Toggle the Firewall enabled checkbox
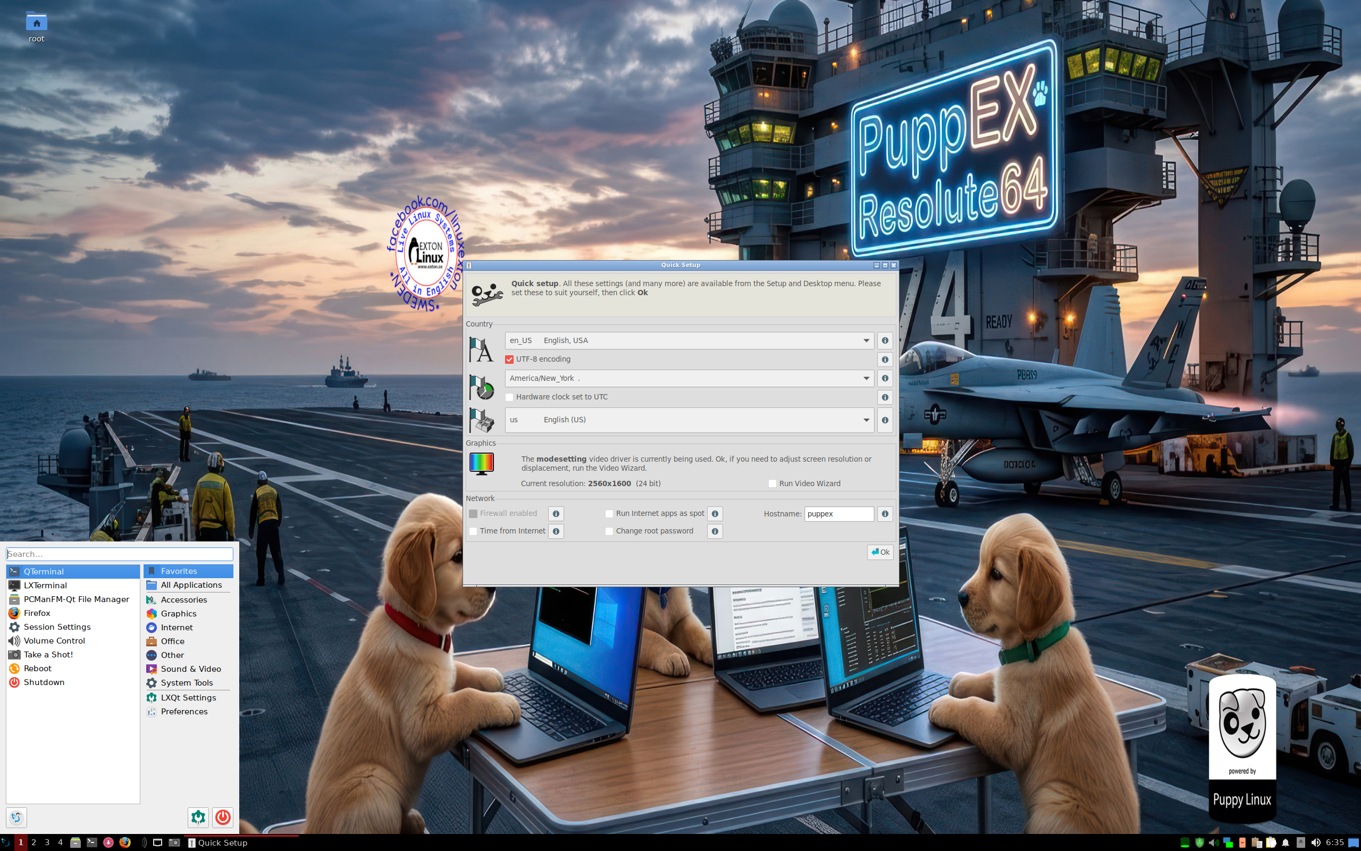The width and height of the screenshot is (1361, 851). 473,514
